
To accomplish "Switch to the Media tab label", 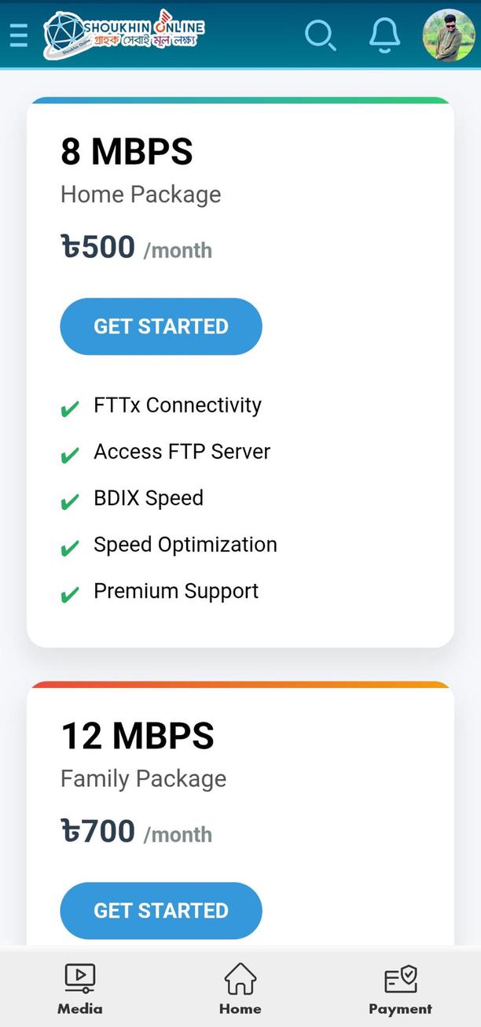I will tap(79, 1009).
